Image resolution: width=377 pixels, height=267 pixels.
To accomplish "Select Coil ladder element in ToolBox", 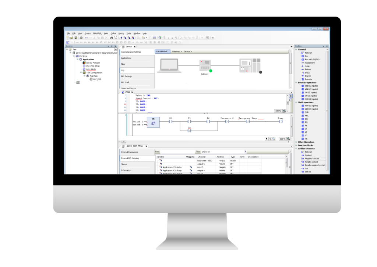I will pyautogui.click(x=305, y=168).
